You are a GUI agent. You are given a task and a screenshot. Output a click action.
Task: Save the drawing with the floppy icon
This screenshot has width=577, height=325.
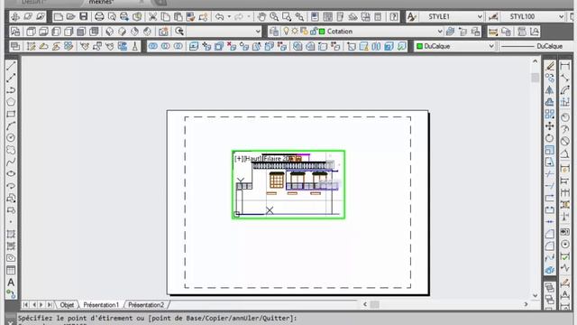click(84, 16)
